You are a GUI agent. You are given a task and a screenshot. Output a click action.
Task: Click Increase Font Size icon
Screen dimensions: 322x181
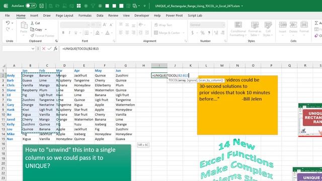105,25
